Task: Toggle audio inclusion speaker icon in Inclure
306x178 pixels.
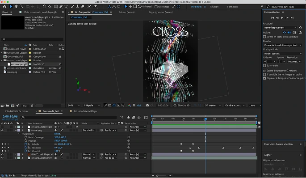Action: (289, 33)
